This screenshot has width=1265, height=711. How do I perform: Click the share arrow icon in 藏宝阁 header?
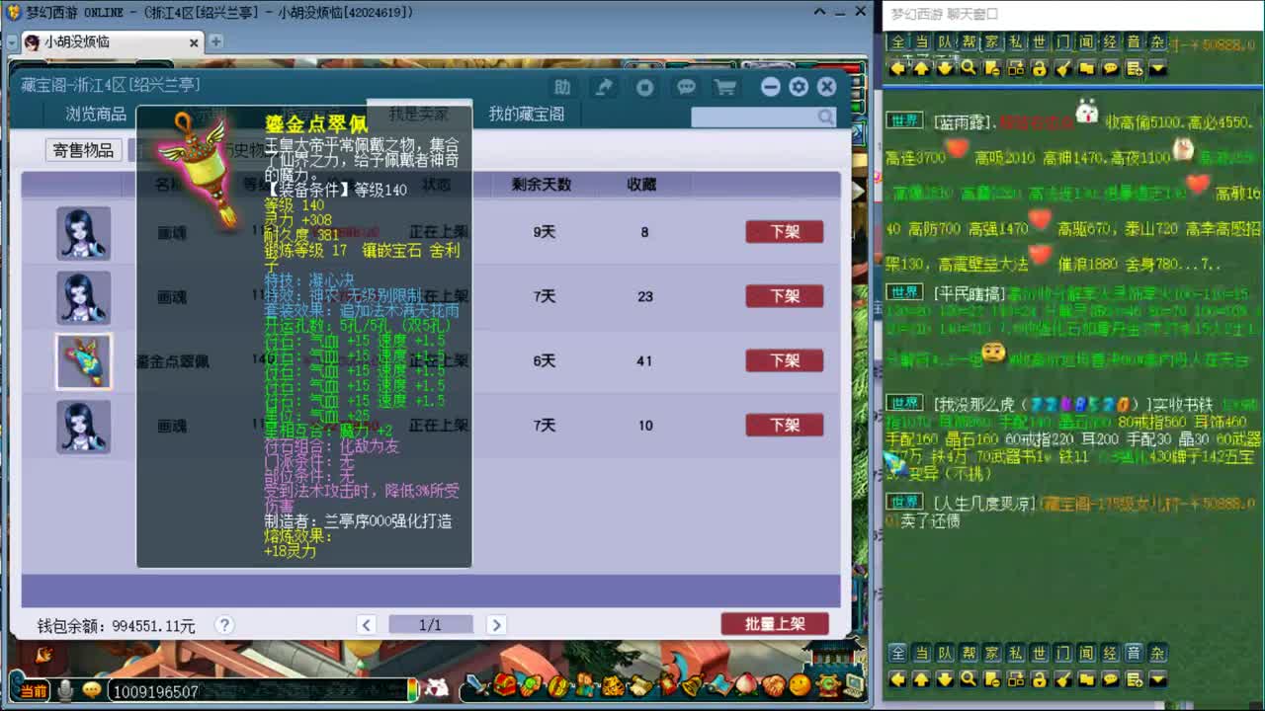tap(604, 87)
